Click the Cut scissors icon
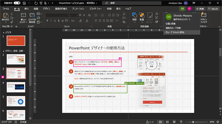This screenshot has width=222, height=124. point(12,14)
